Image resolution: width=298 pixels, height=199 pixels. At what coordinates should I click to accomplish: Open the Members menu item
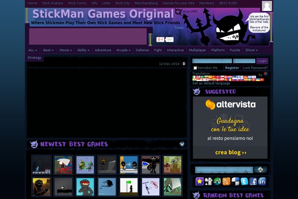[x=207, y=3]
